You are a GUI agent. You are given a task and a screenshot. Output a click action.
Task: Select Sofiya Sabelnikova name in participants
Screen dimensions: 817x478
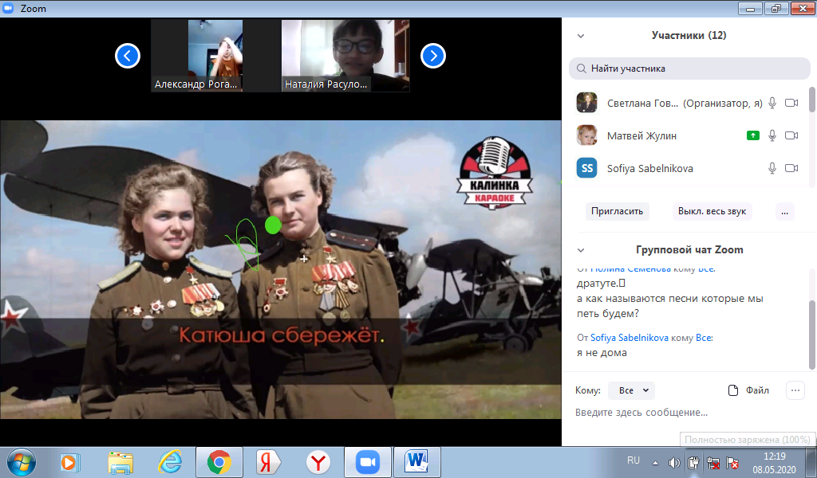pyautogui.click(x=649, y=169)
